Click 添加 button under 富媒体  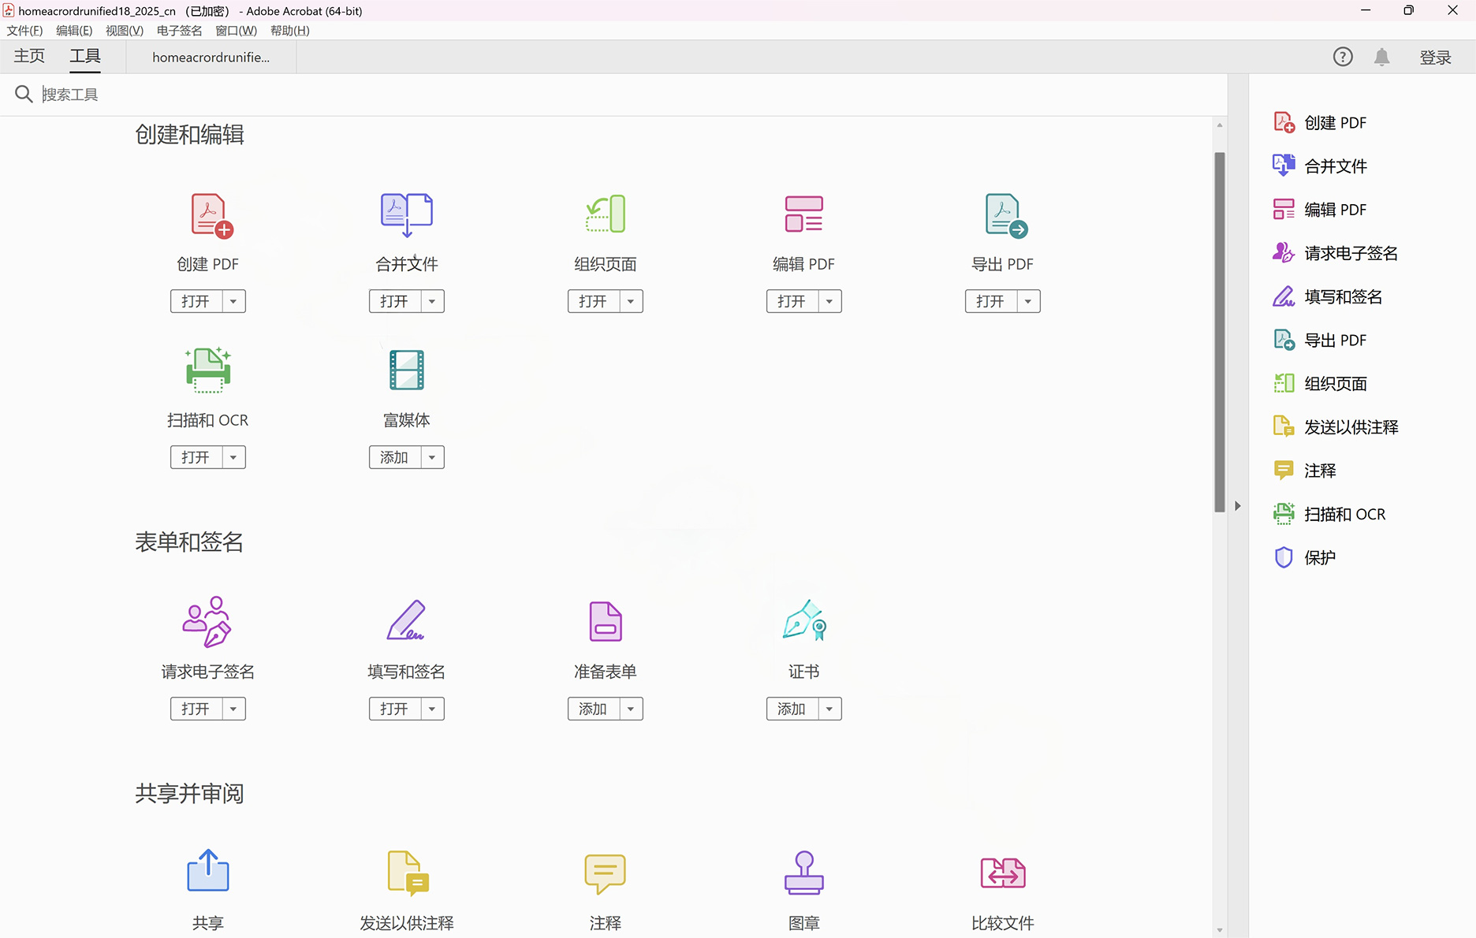pos(395,457)
